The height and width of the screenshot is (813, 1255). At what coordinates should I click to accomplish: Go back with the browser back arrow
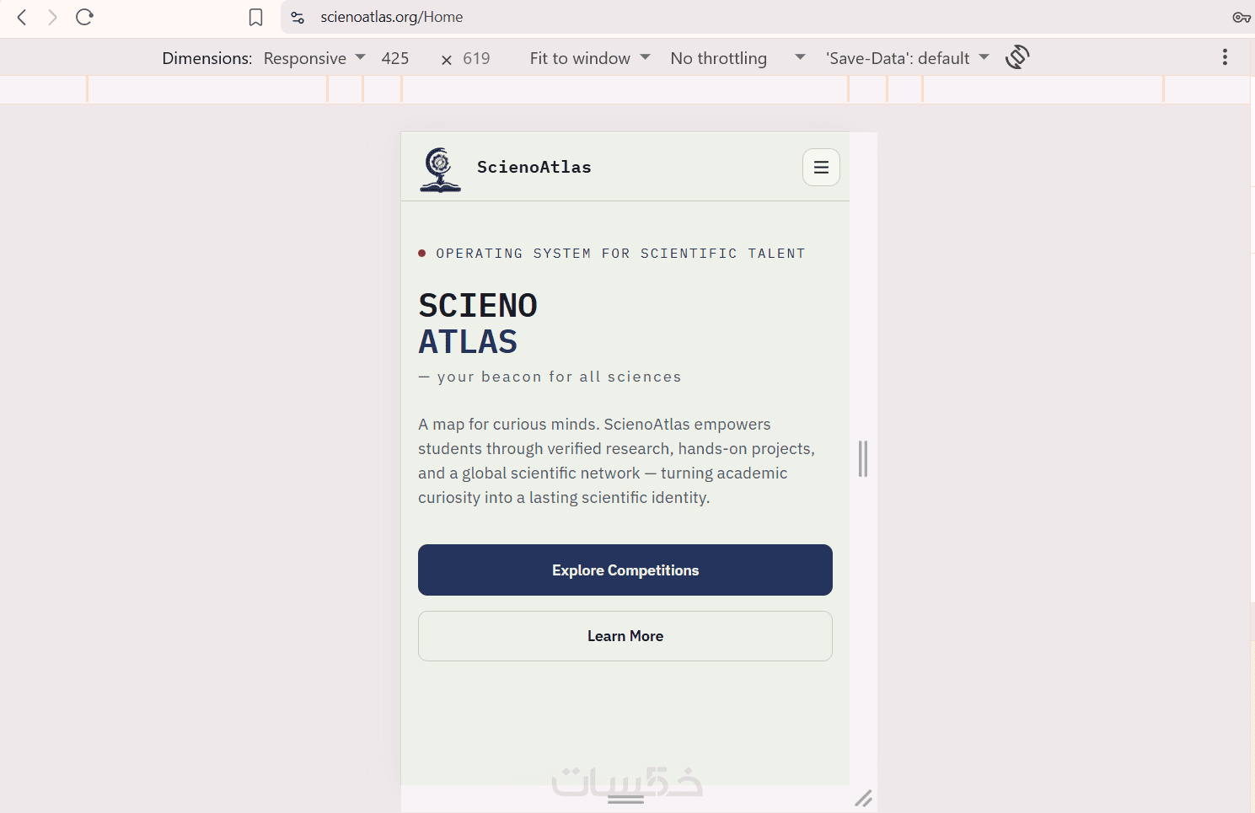[x=22, y=17]
